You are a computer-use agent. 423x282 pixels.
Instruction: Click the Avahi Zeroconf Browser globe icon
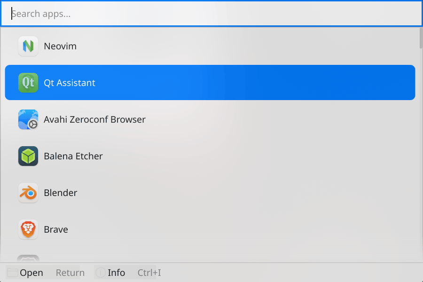click(x=28, y=119)
